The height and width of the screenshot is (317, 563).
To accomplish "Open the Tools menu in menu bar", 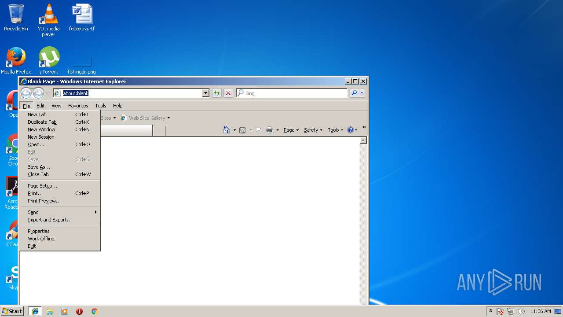I will click(101, 106).
